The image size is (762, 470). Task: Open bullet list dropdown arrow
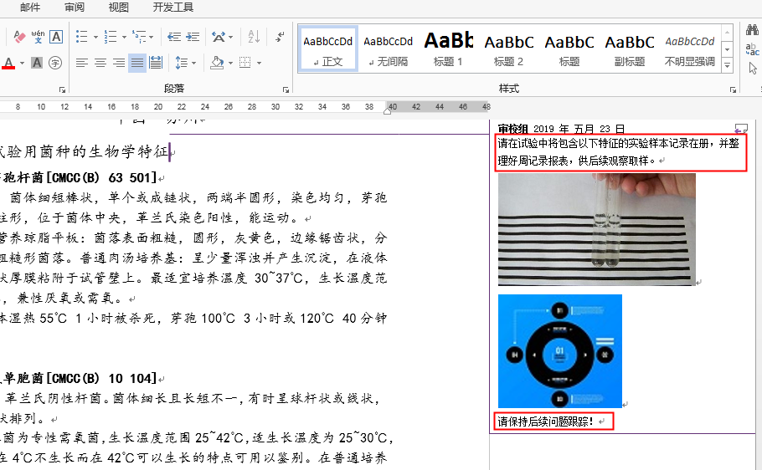95,37
